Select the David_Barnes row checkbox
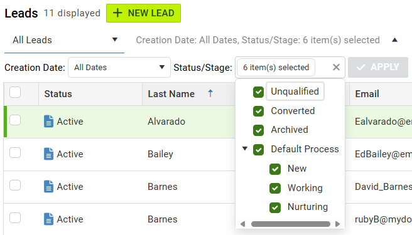Image resolution: width=412 pixels, height=235 pixels. (x=15, y=185)
